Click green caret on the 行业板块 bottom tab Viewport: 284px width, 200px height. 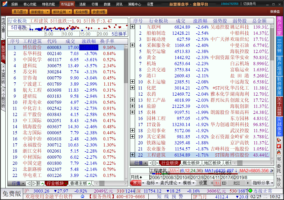[66, 184]
